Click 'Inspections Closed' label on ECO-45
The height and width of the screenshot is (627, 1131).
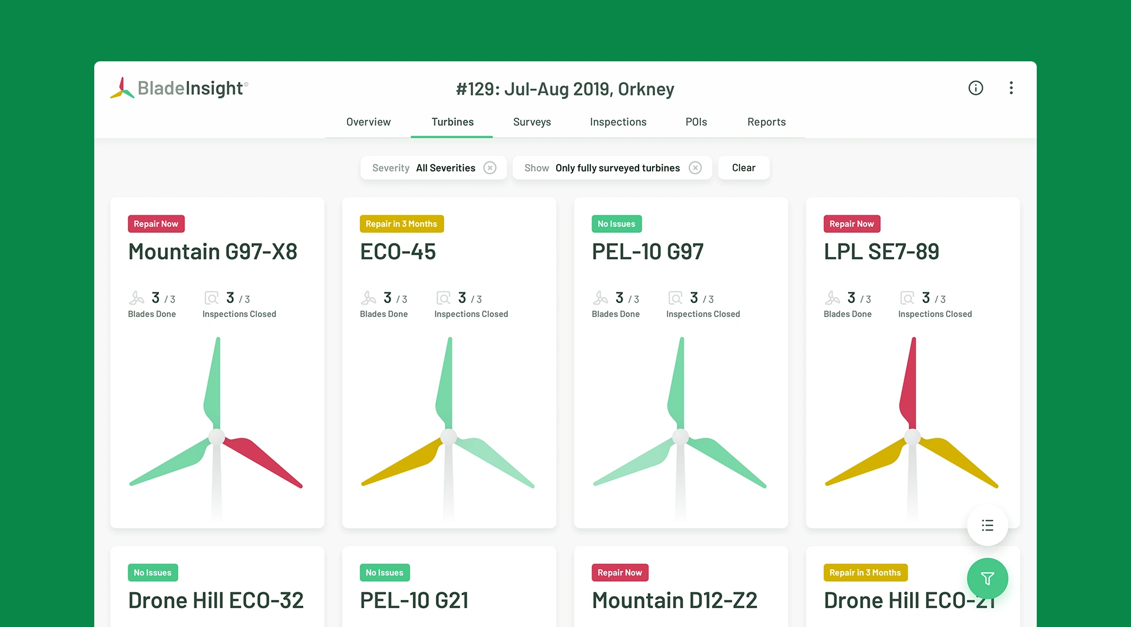click(471, 314)
